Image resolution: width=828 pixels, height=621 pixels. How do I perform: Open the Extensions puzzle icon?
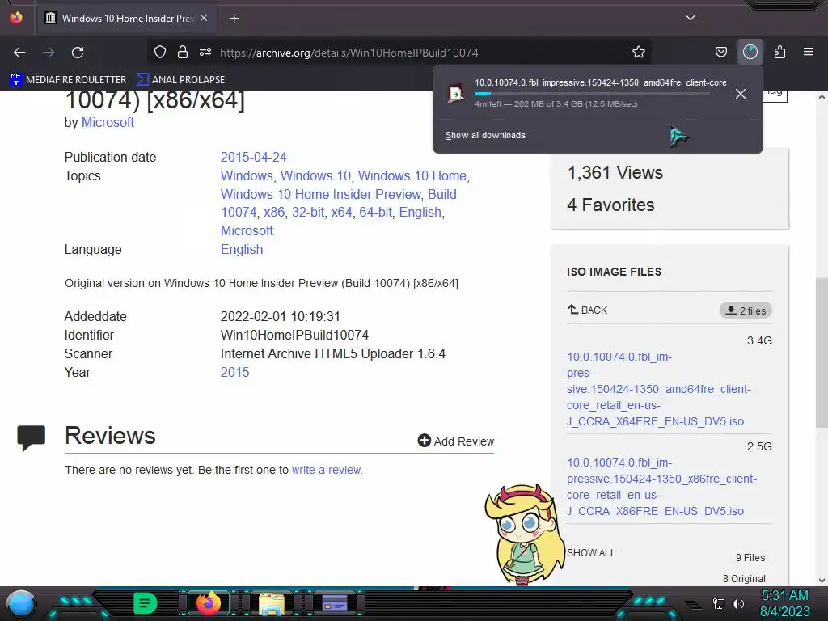(779, 52)
